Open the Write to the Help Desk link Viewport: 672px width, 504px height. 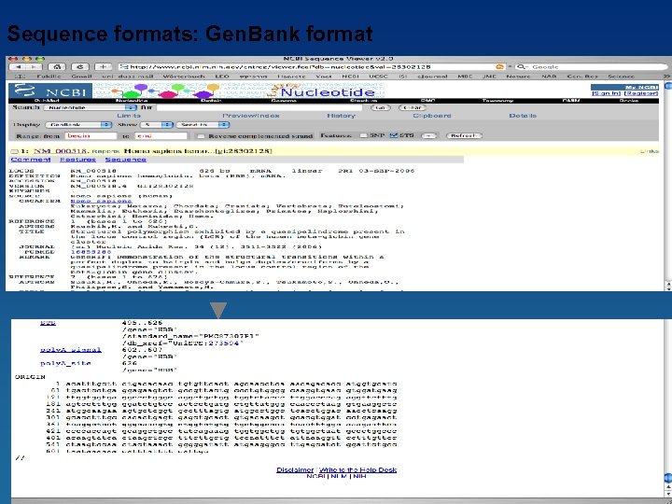357,470
